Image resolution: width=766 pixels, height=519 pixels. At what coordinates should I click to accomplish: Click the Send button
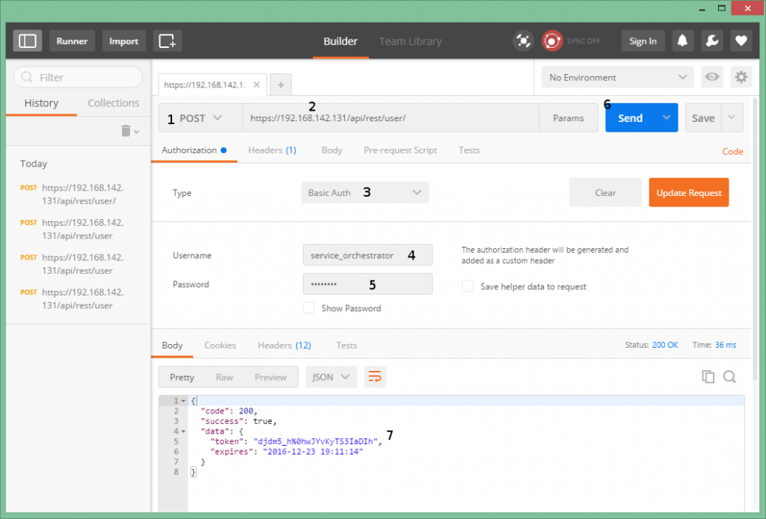(x=630, y=117)
